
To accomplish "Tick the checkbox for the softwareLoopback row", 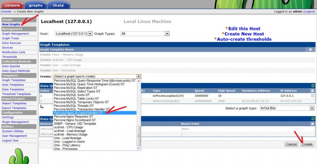I will 312,96.
